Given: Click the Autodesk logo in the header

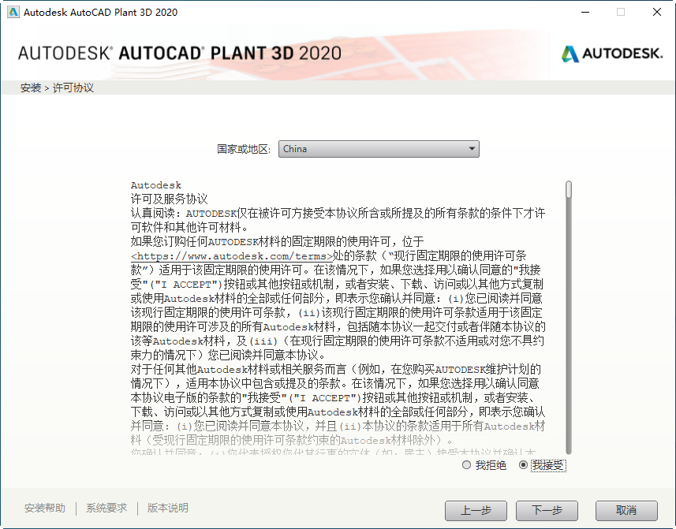Looking at the screenshot, I should click(x=611, y=54).
